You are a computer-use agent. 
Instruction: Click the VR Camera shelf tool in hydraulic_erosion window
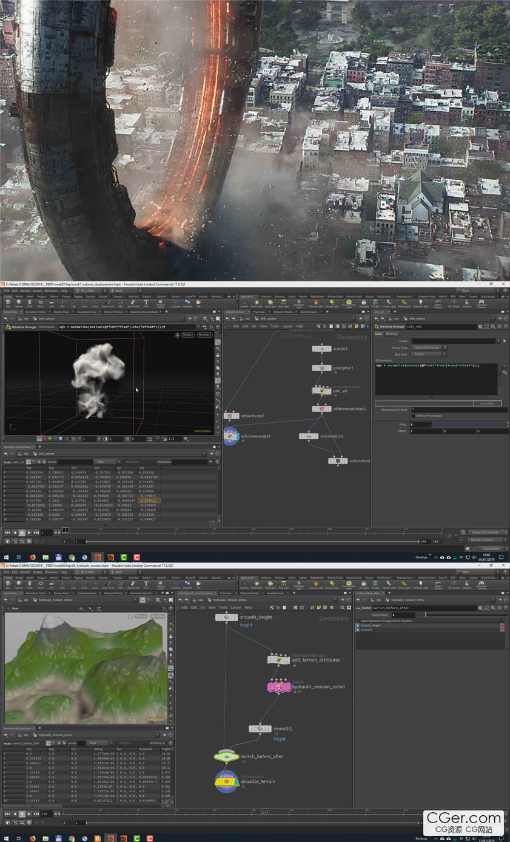[454, 586]
